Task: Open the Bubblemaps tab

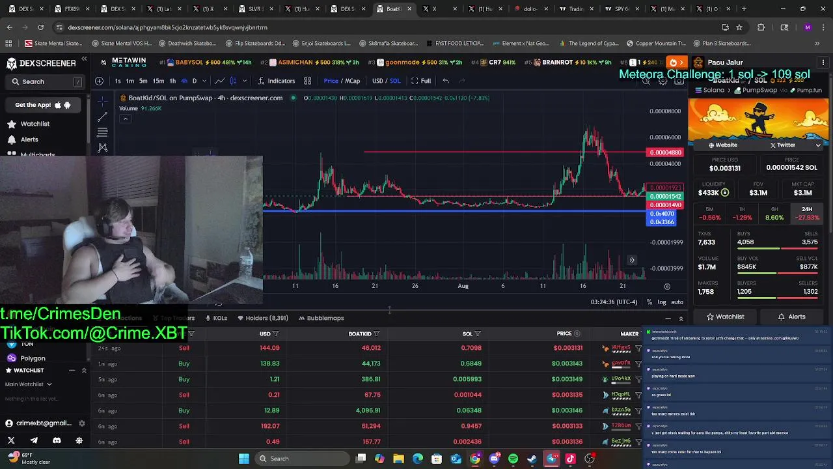Action: tap(321, 318)
